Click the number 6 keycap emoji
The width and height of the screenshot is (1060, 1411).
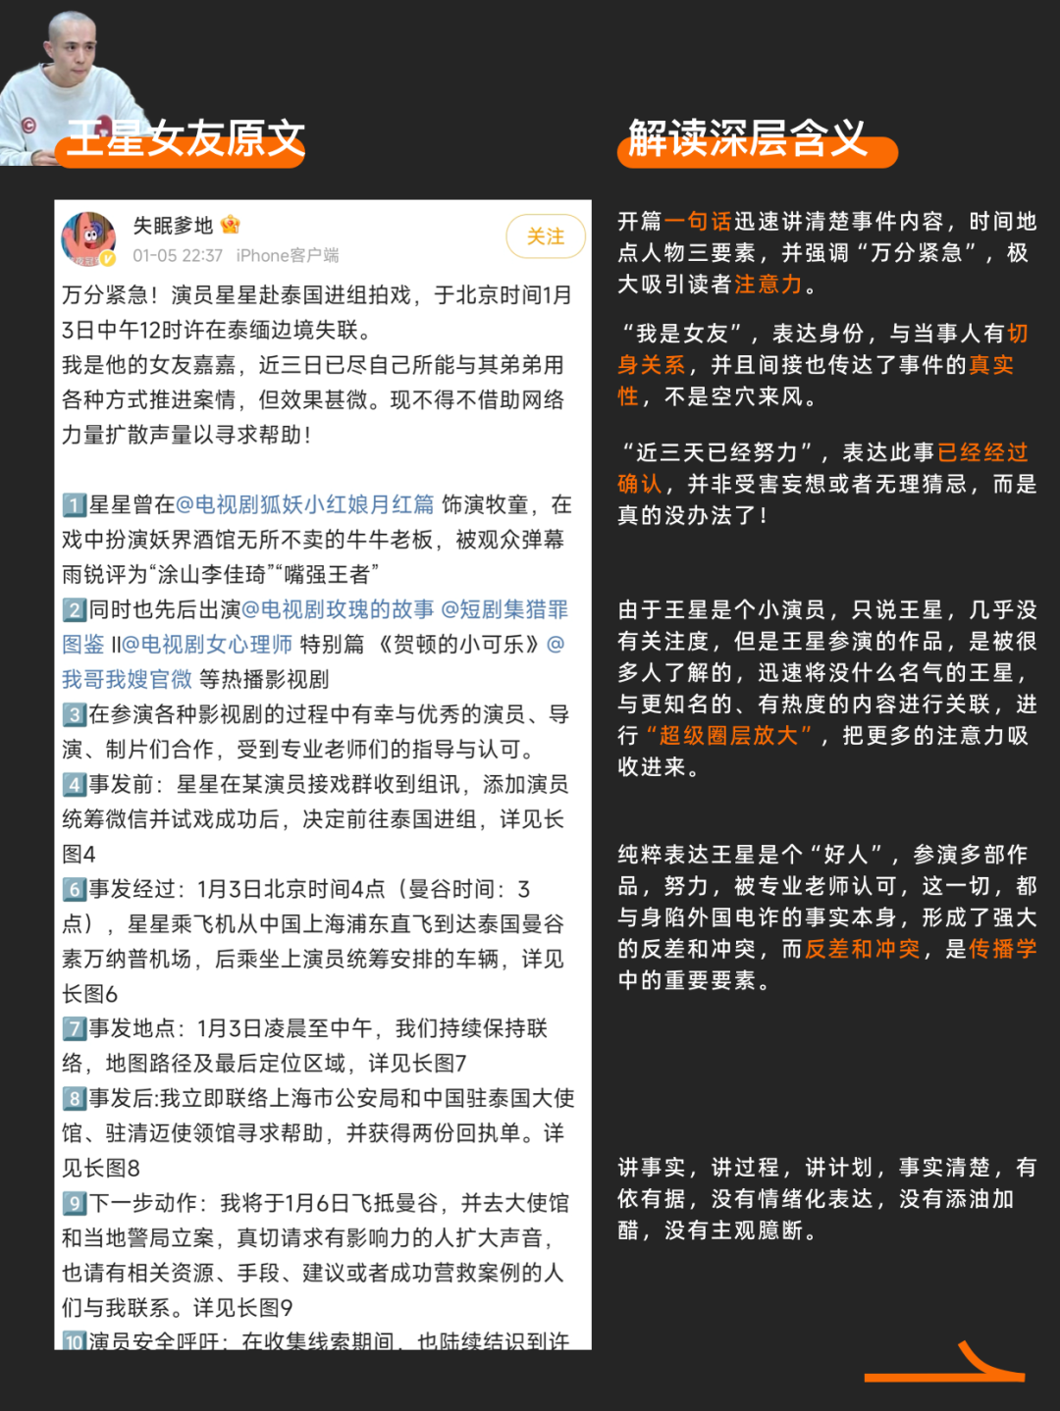point(75,890)
